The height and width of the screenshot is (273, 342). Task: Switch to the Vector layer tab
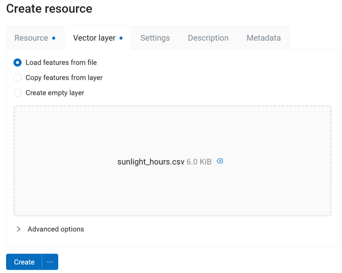tap(98, 38)
